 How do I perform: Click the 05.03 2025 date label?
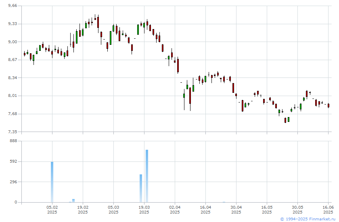point(113,209)
